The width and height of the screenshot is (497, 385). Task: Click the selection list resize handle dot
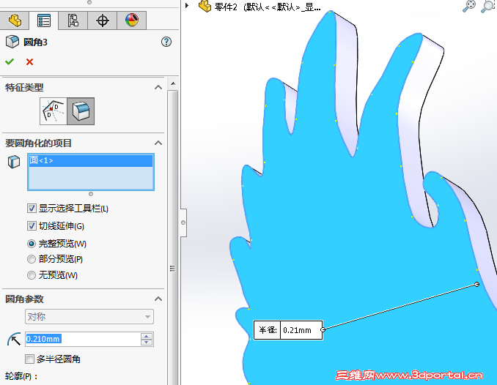91,194
